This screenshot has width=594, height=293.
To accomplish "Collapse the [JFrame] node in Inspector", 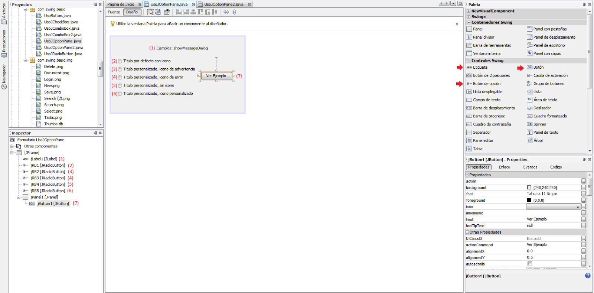I will pos(12,153).
